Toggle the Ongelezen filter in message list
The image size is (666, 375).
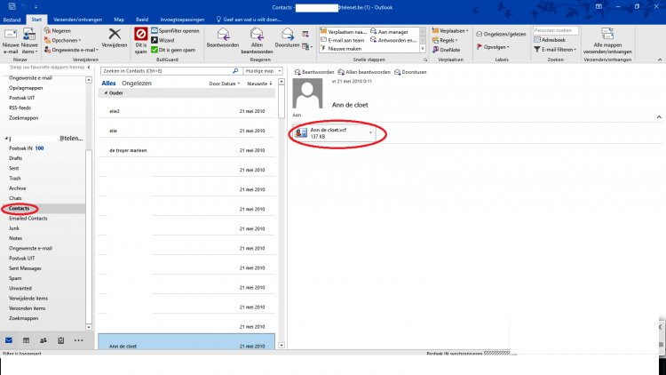pyautogui.click(x=136, y=83)
